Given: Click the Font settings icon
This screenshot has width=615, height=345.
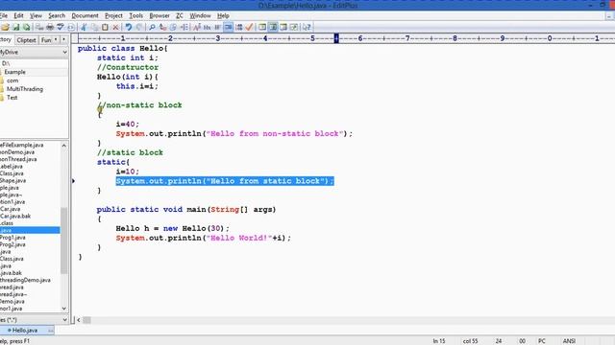Looking at the screenshot, I should coord(196,27).
